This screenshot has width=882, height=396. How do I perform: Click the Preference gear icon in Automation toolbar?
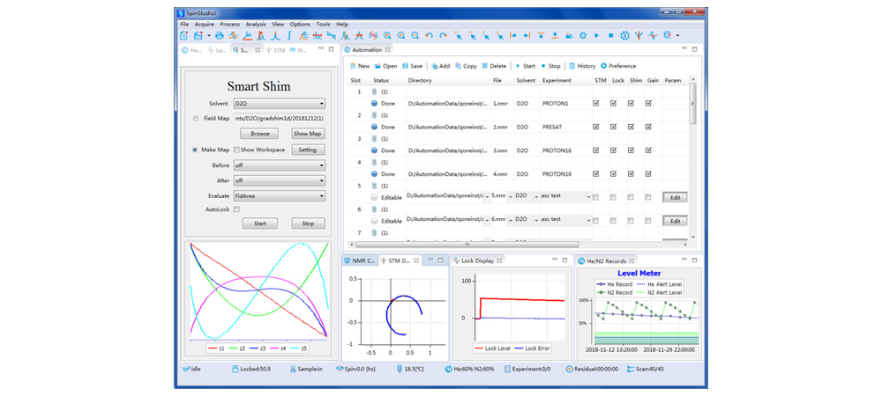603,66
